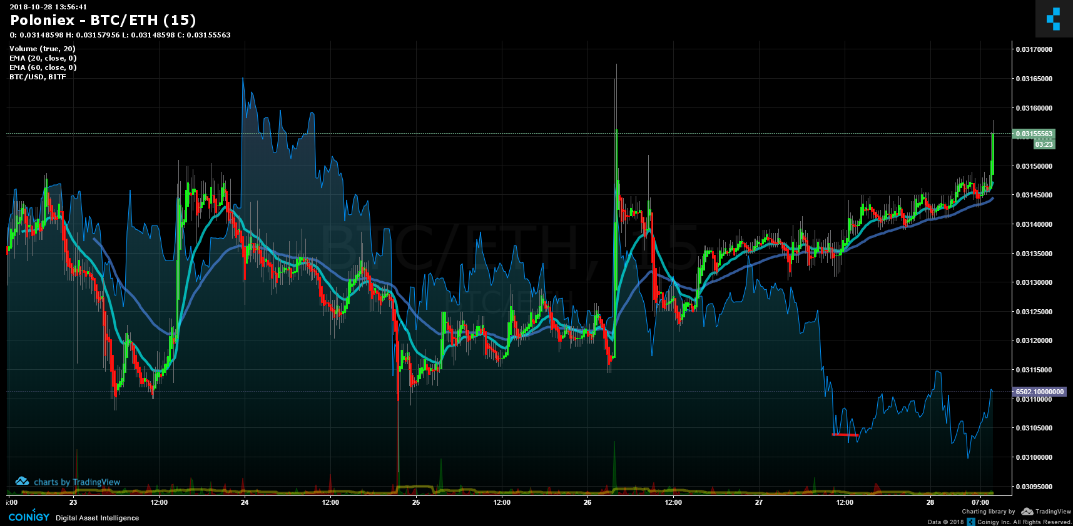Screen dimensions: 1073x526
Task: Click the price axis label 0.03100000
Action: 1034,457
